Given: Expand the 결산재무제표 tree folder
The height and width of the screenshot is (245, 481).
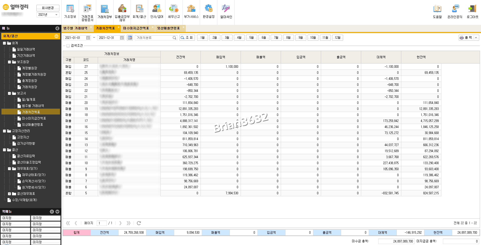Looking at the screenshot, I should click(x=9, y=194).
